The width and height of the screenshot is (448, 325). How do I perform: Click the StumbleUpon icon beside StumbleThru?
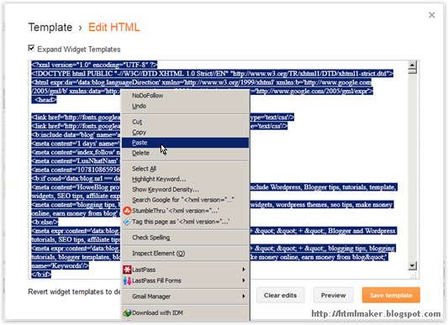[127, 211]
